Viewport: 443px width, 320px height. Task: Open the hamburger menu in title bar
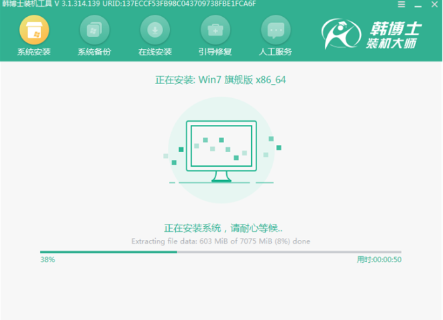[x=401, y=4]
